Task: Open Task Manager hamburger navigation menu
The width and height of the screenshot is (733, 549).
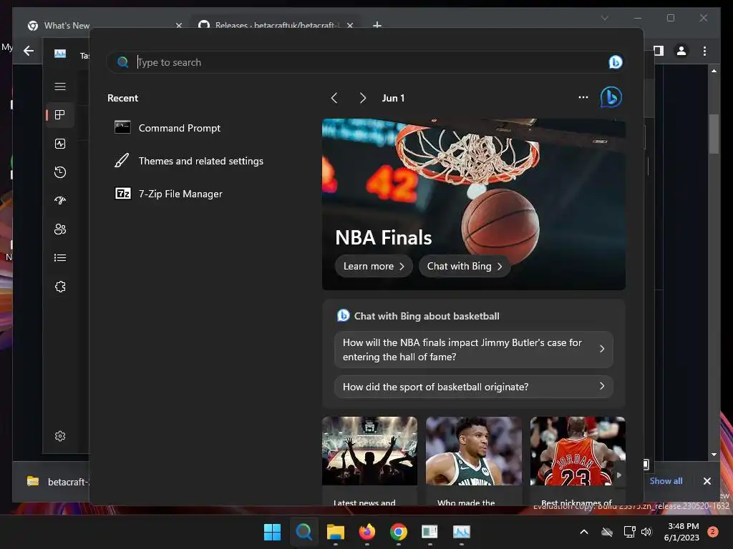Action: 60,86
